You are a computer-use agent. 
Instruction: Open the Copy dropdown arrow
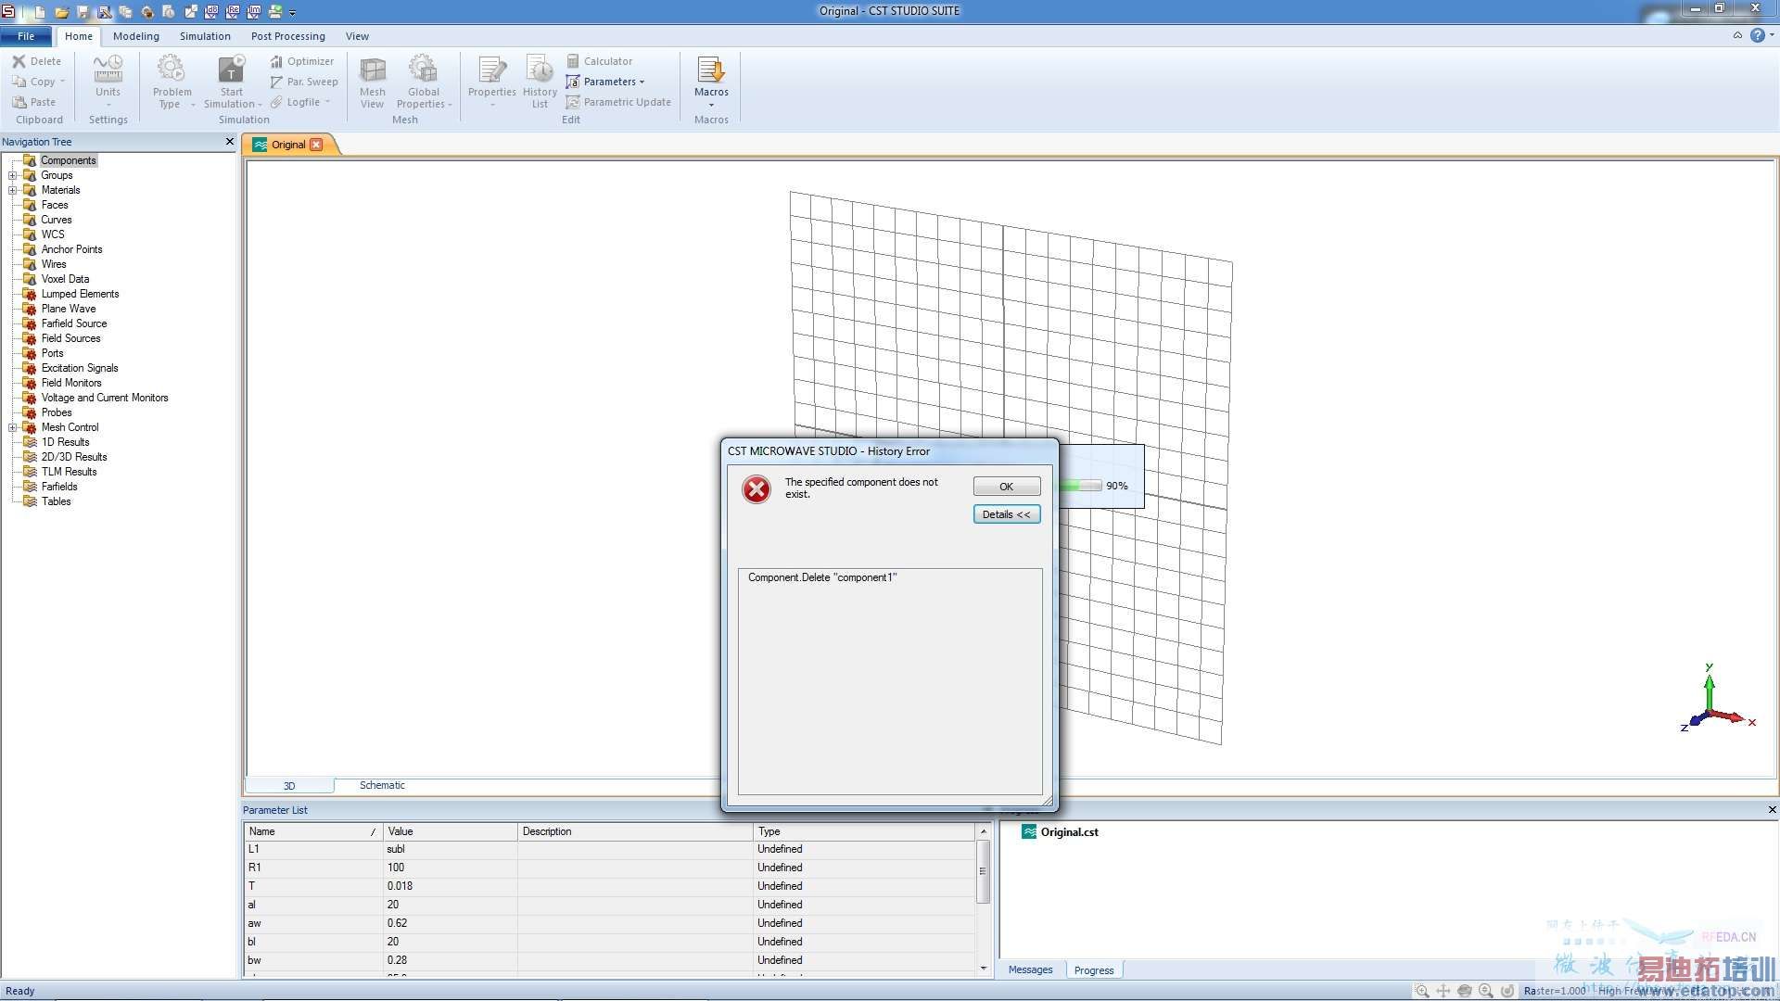[62, 82]
